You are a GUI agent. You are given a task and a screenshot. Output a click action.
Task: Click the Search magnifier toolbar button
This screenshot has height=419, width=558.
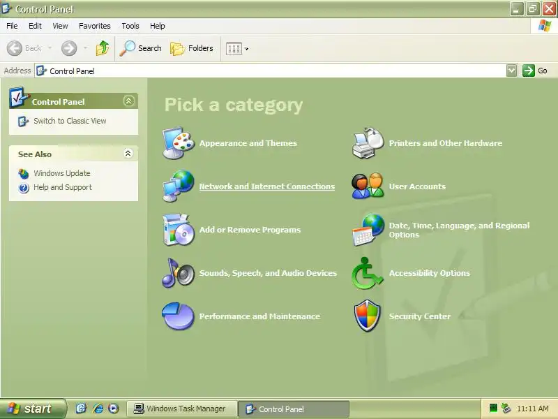[141, 48]
